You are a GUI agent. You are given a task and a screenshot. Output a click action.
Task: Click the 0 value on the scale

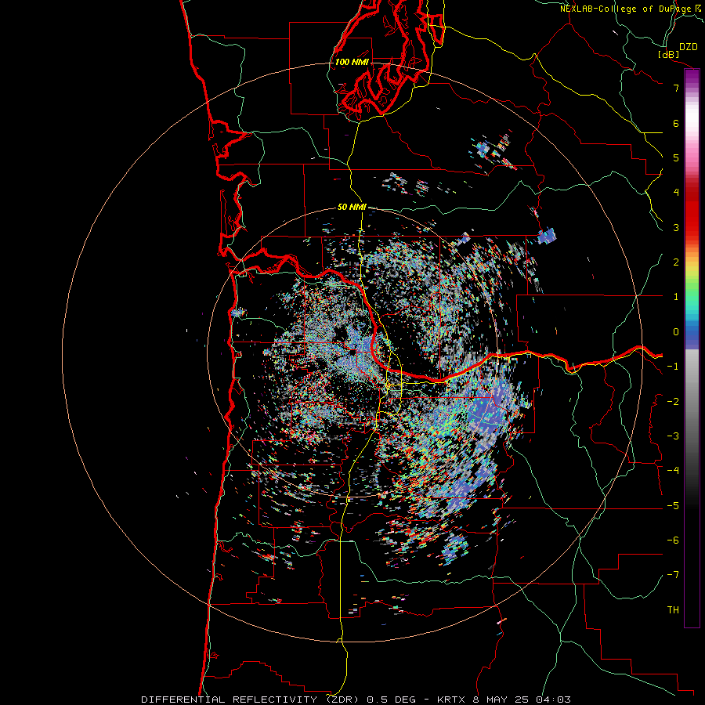(676, 331)
